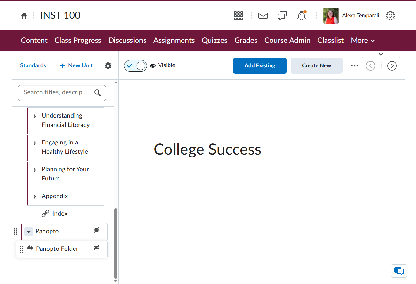The height and width of the screenshot is (284, 416).
Task: Expand Understanding Financial Literacy module
Action: (35, 116)
